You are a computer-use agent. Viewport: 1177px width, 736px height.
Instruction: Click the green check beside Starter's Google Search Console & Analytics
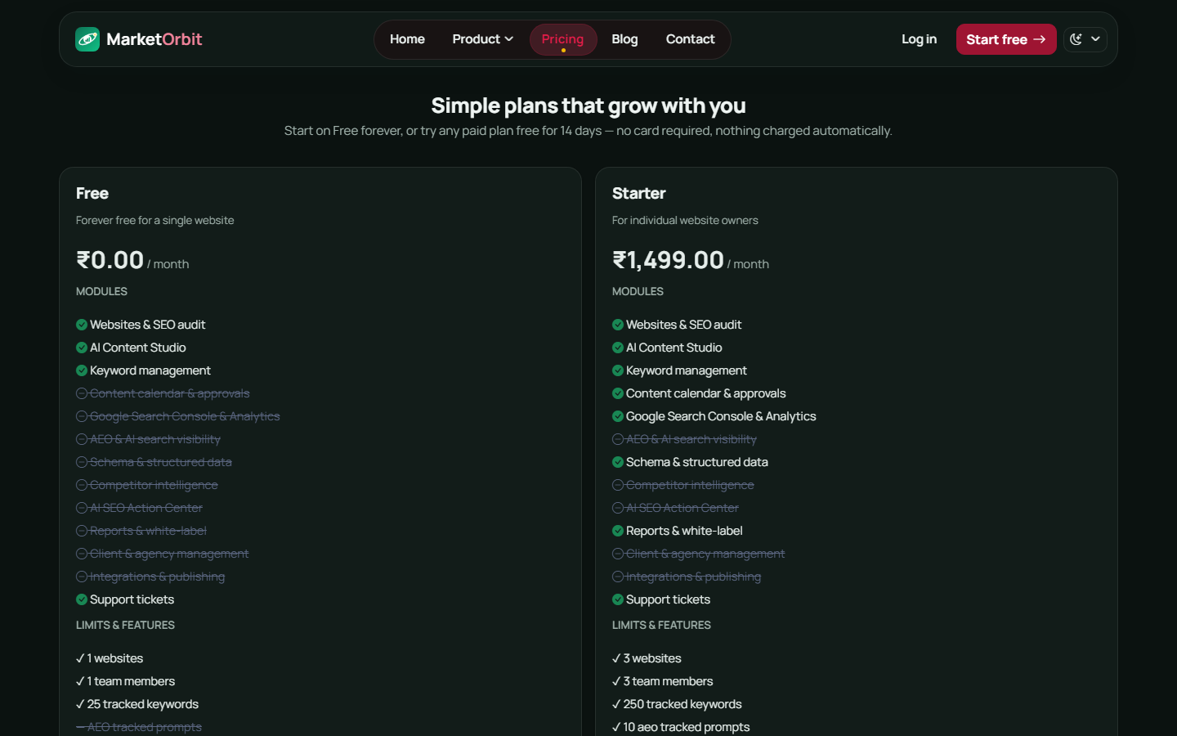pos(618,416)
